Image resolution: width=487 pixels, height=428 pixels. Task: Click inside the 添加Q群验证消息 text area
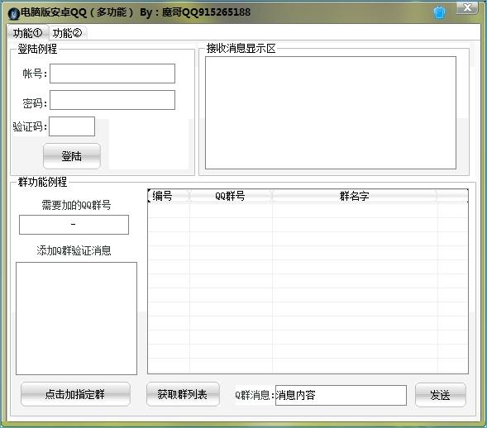[x=76, y=318]
